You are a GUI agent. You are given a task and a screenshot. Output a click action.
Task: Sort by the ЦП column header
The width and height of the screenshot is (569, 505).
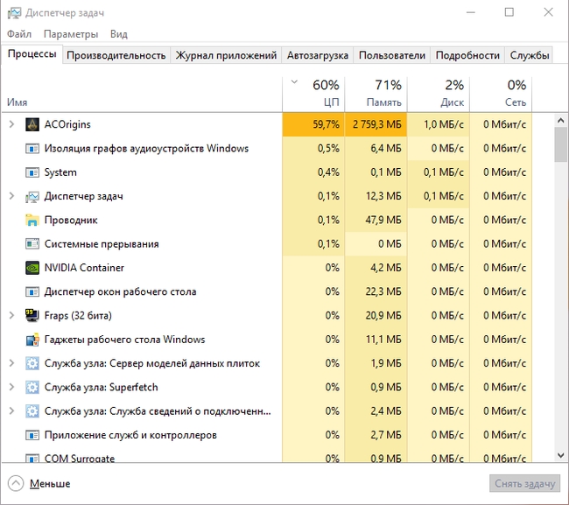point(314,94)
